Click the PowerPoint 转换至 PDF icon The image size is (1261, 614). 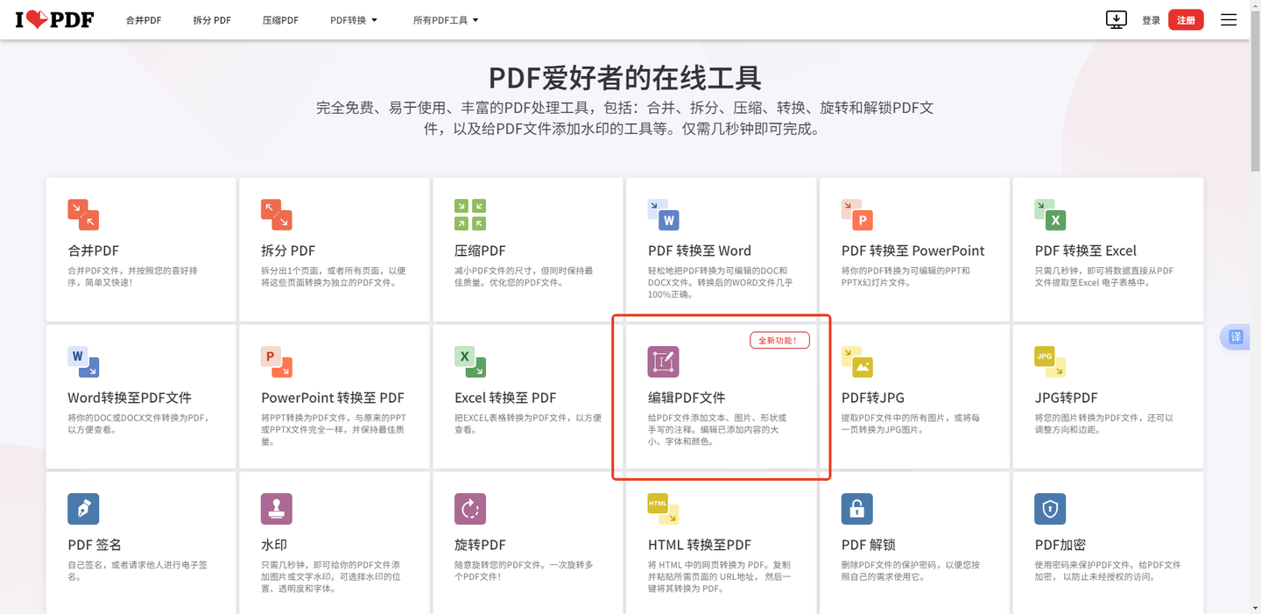coord(277,362)
